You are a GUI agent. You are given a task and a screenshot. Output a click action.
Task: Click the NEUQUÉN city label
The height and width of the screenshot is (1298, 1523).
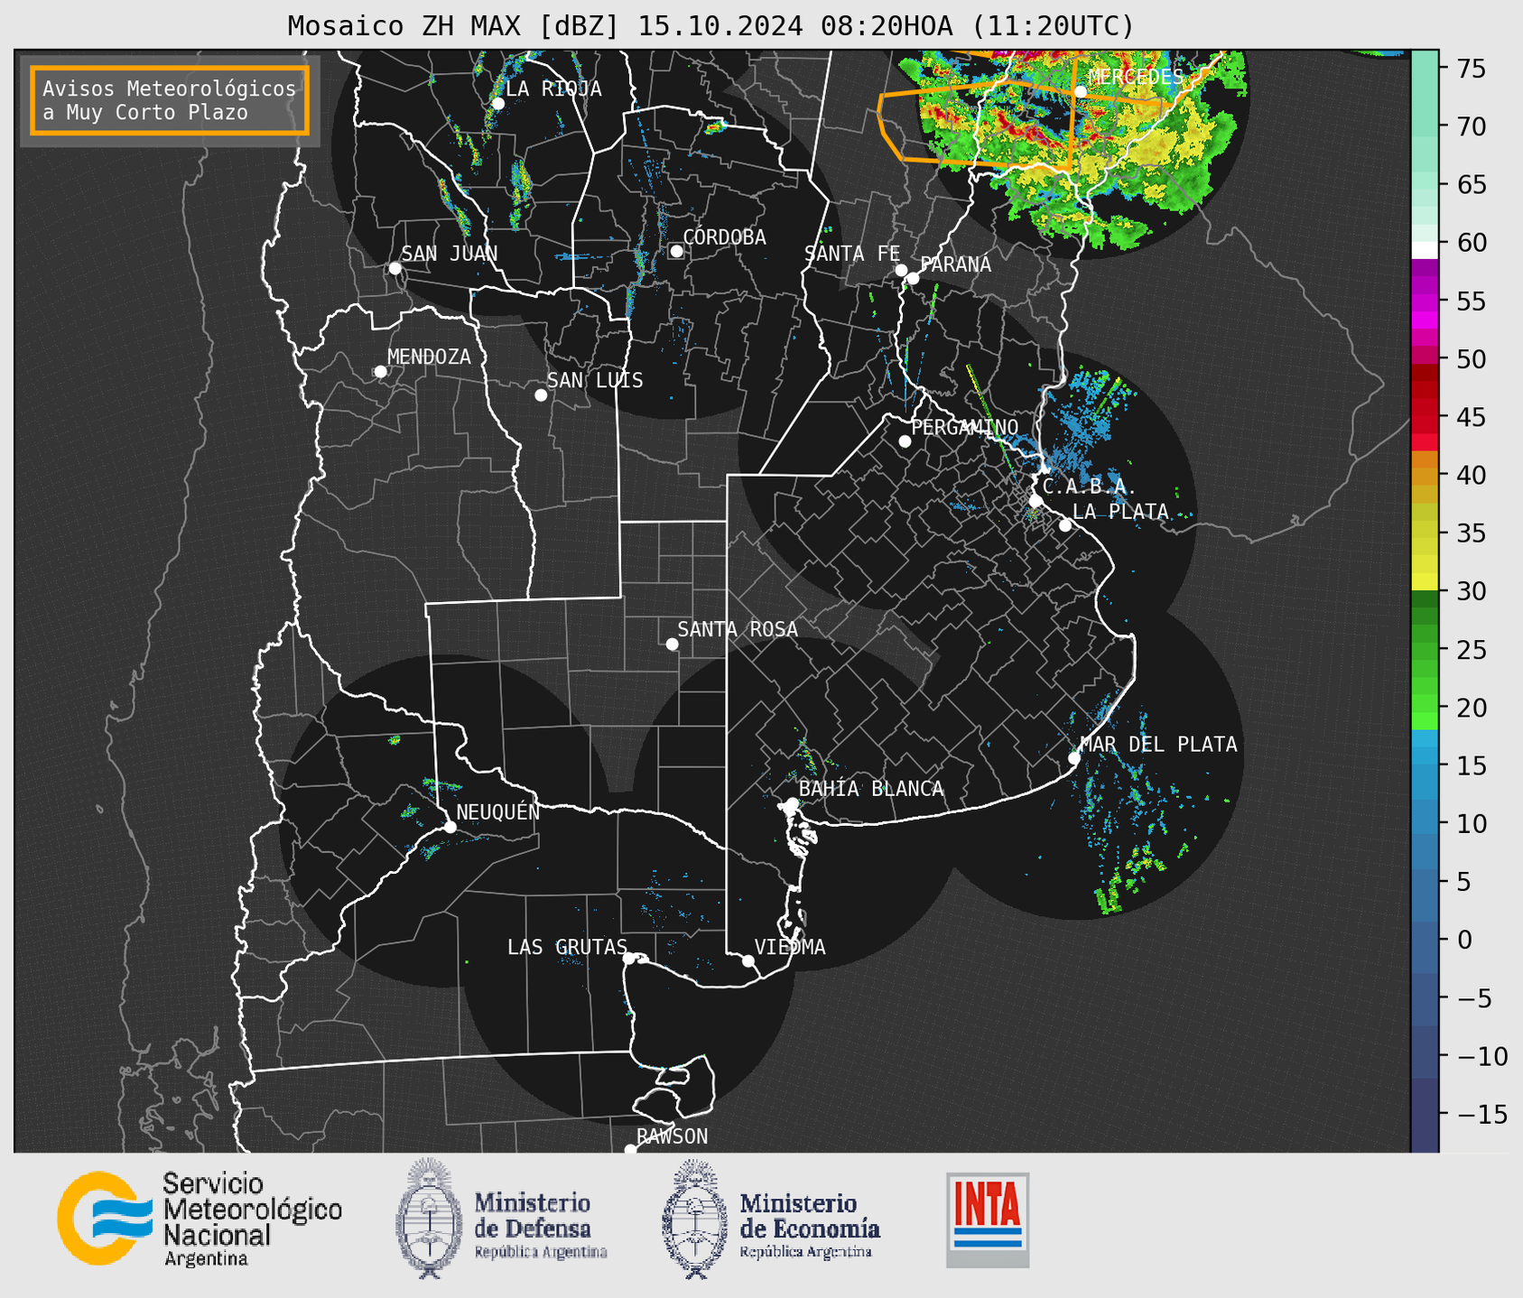tap(497, 811)
